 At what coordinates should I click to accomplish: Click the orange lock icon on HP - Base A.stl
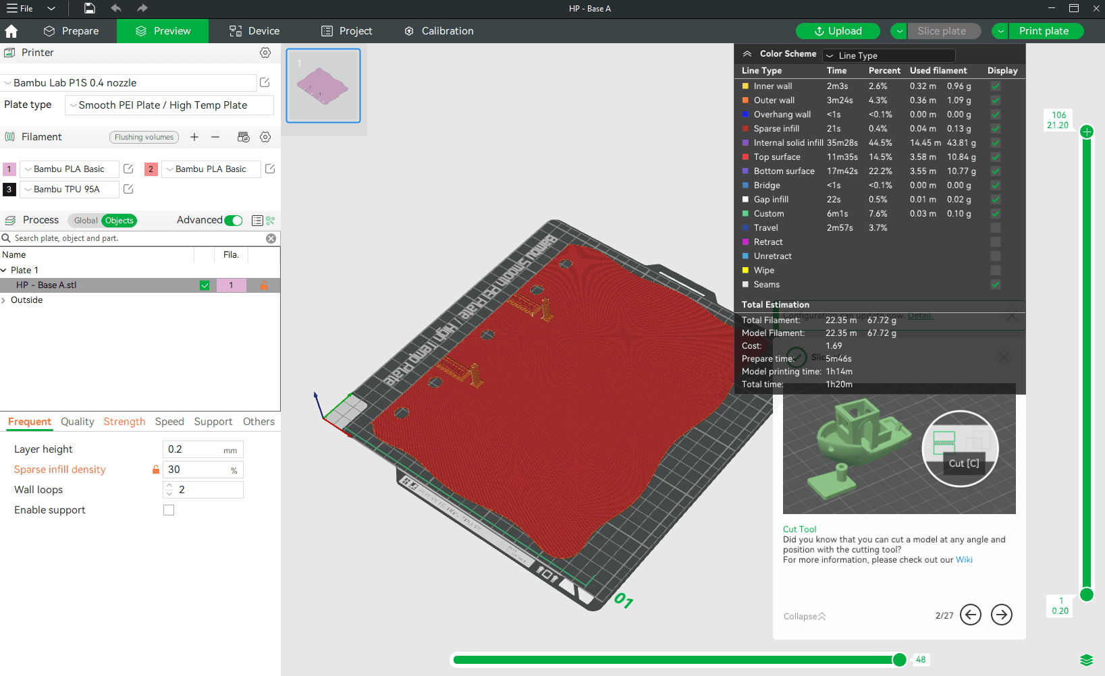[264, 285]
